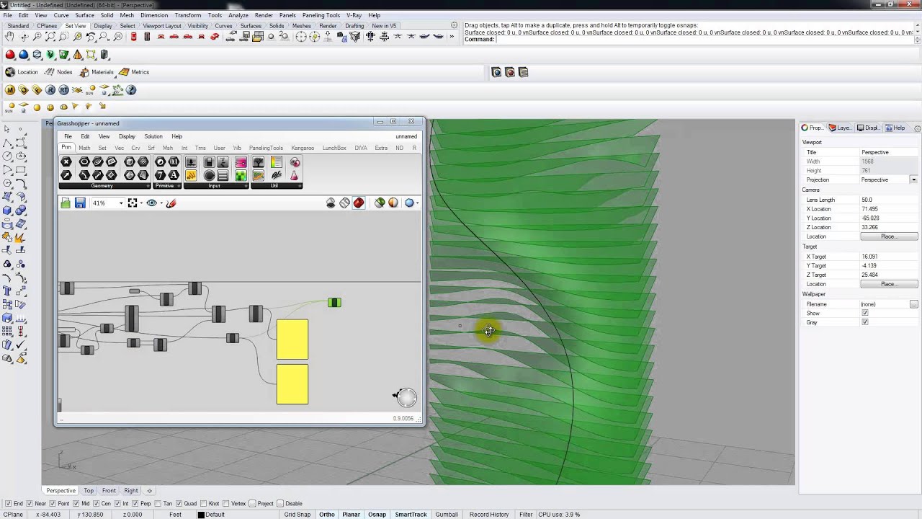Click the Grasshopper open file icon
922x519 pixels.
point(66,203)
